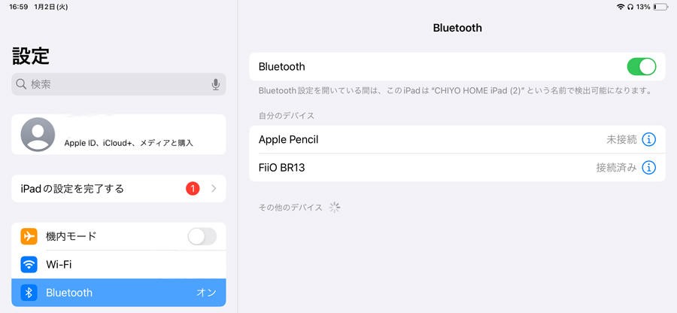Viewport: 677px width, 313px height.
Task: Click the magnifying glass search icon
Action: tap(21, 84)
